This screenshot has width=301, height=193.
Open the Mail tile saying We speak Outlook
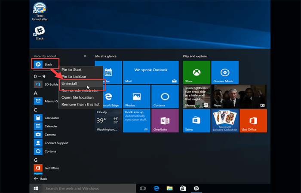point(151,72)
